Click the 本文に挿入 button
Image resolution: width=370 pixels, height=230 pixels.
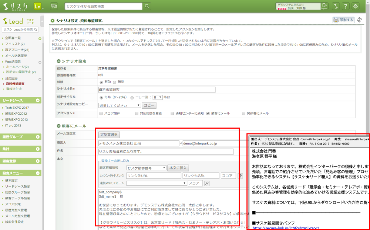click(178, 168)
